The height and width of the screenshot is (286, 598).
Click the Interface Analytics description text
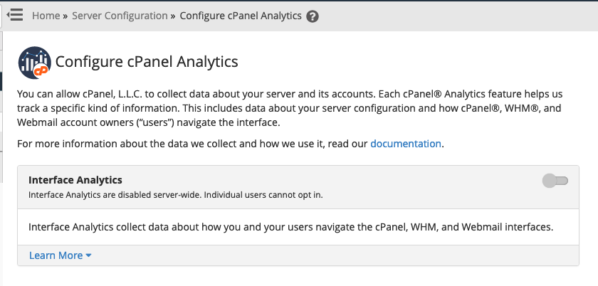(x=290, y=228)
